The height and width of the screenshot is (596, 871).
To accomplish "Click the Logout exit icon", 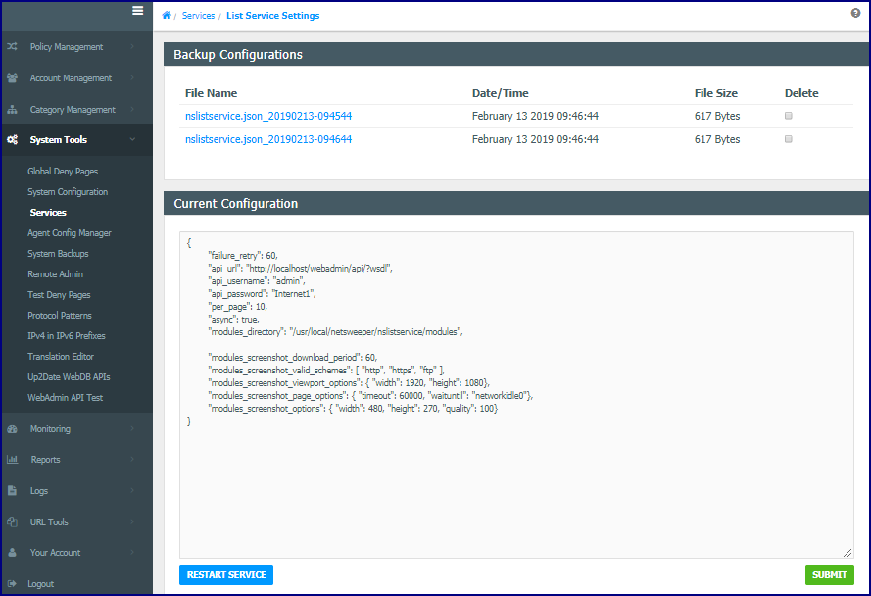I will 12,584.
